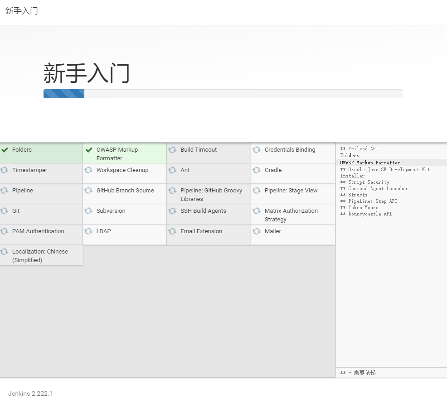
Task: Click the Jenkins 2.222.1 version text
Action: click(x=30, y=393)
